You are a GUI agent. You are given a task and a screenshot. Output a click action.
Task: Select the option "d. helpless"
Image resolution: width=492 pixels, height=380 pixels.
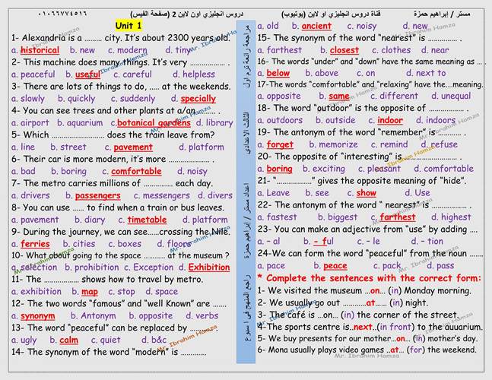coord(194,74)
